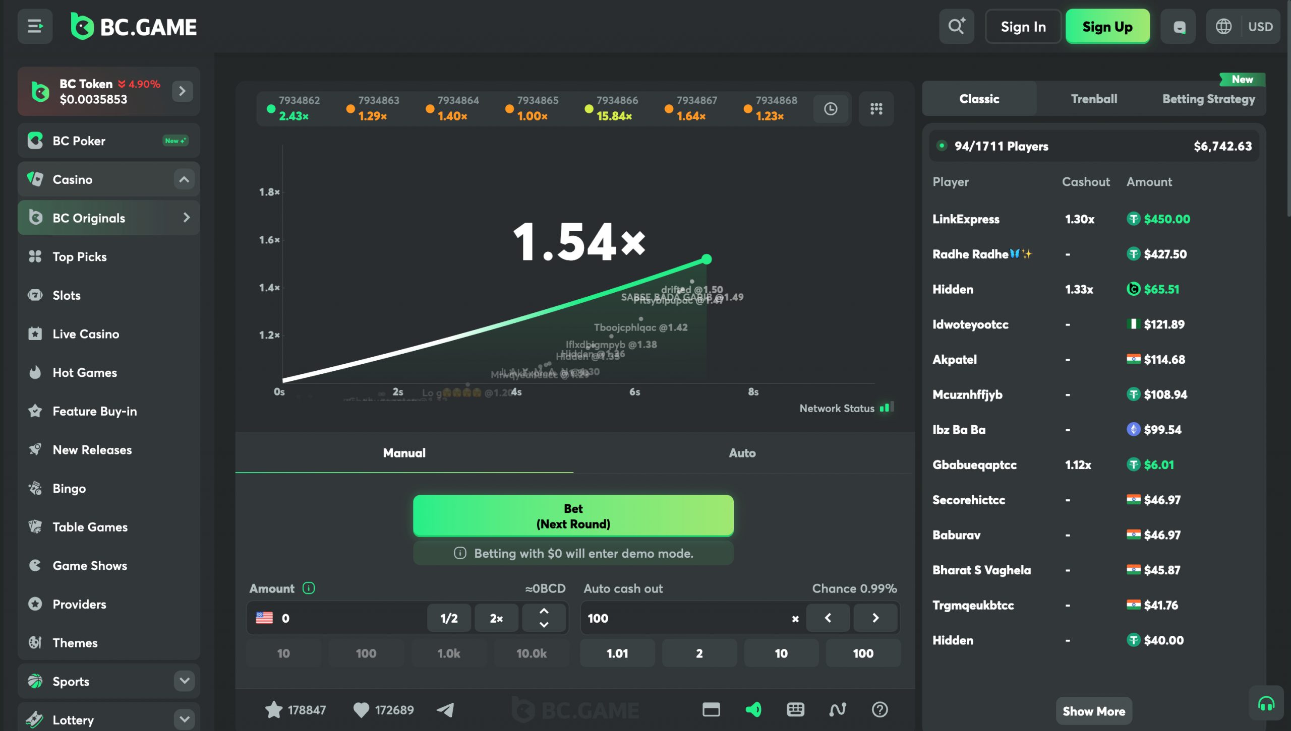1291x731 pixels.
Task: Click the heart like icon
Action: coord(361,709)
